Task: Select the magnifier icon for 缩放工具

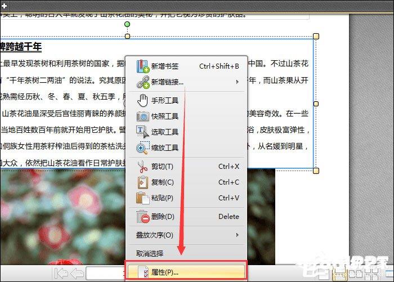Action: (143, 148)
